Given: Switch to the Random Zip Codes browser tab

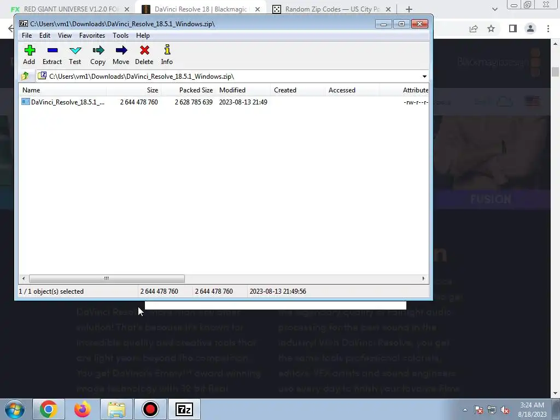Looking at the screenshot, I should click(332, 9).
